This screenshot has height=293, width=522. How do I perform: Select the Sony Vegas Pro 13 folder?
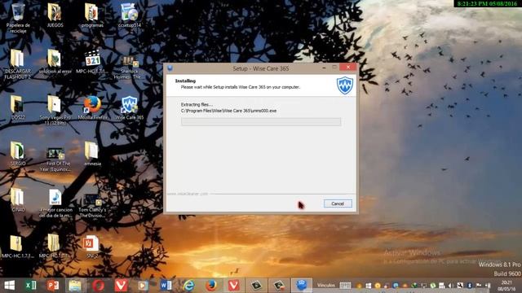pos(55,111)
